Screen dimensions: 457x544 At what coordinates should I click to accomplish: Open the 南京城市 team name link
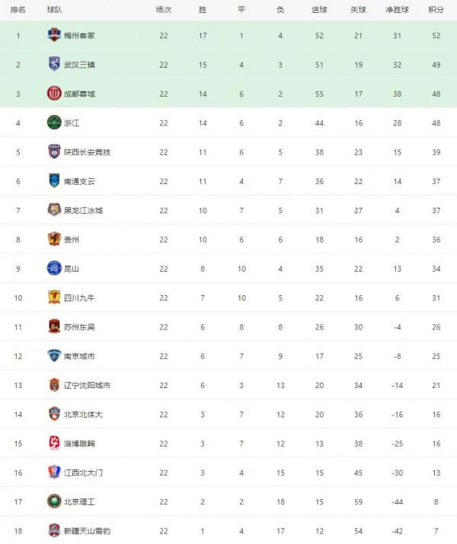[x=79, y=355]
